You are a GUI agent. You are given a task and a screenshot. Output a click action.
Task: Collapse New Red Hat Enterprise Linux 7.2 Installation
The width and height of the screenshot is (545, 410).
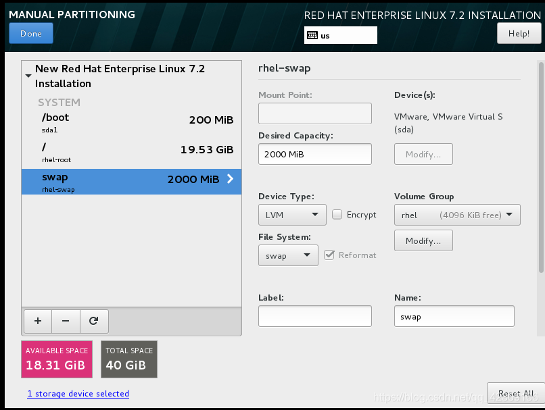tap(28, 76)
